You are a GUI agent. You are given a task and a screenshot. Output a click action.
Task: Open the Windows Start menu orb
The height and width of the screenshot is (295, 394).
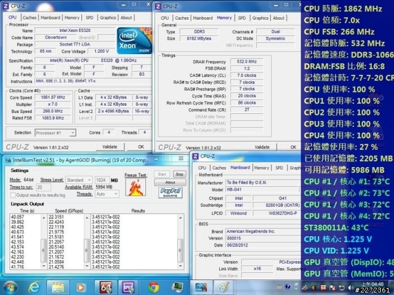[10, 287]
